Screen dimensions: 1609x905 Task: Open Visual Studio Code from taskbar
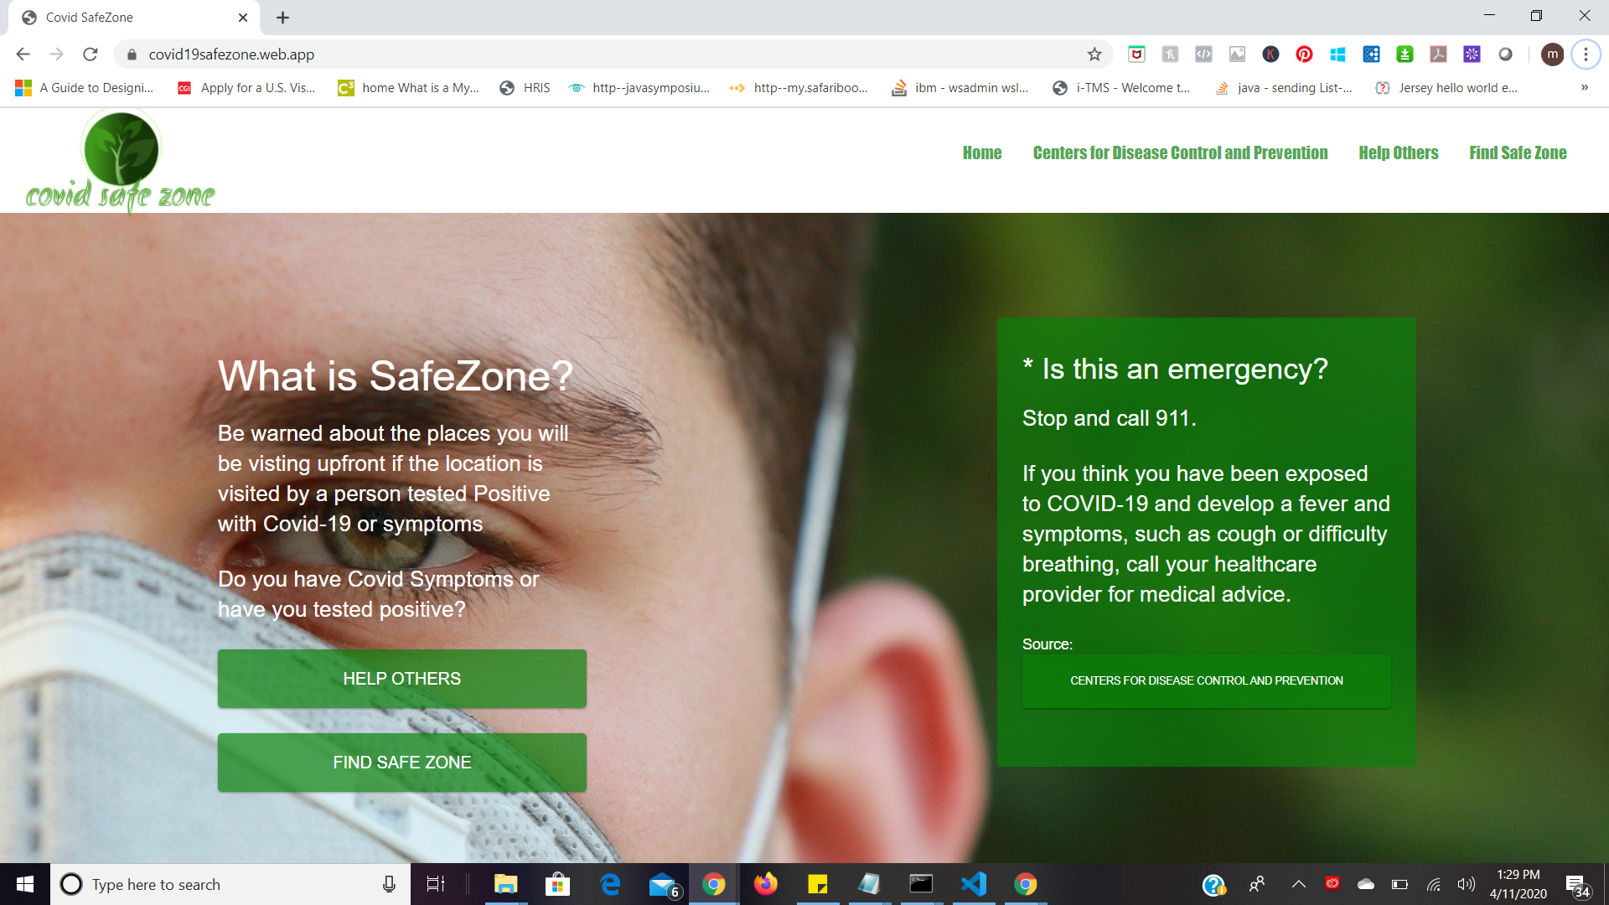[973, 884]
